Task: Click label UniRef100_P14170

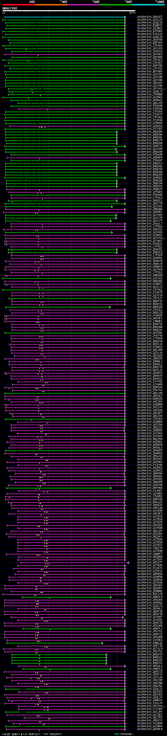Action: coord(150,703)
